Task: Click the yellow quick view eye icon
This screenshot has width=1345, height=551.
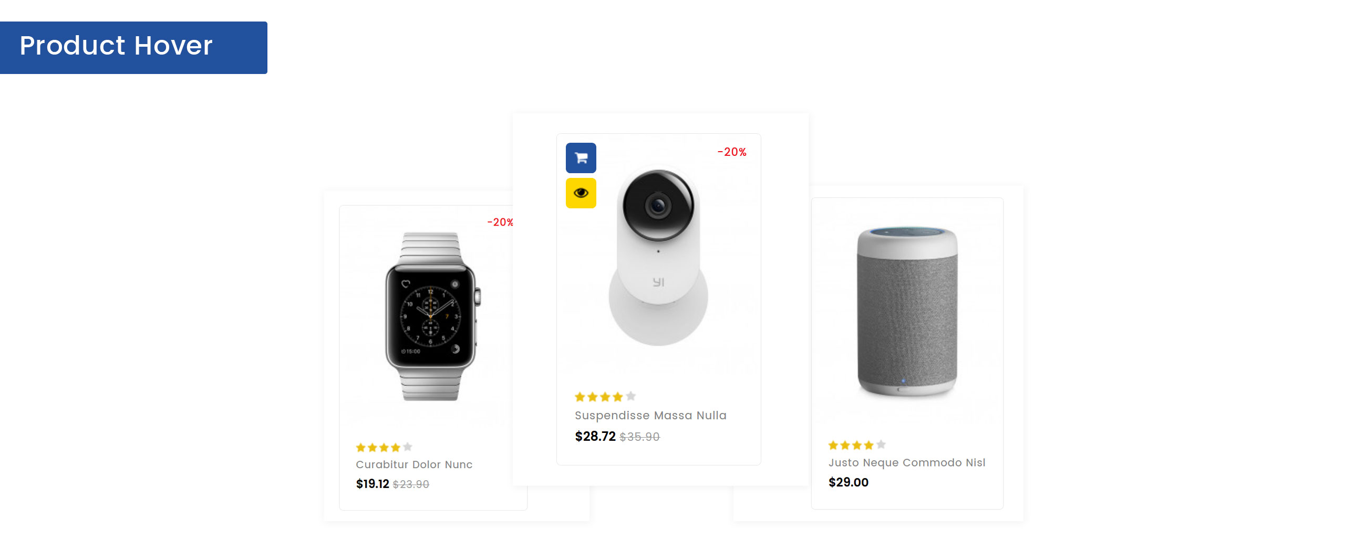Action: click(581, 193)
